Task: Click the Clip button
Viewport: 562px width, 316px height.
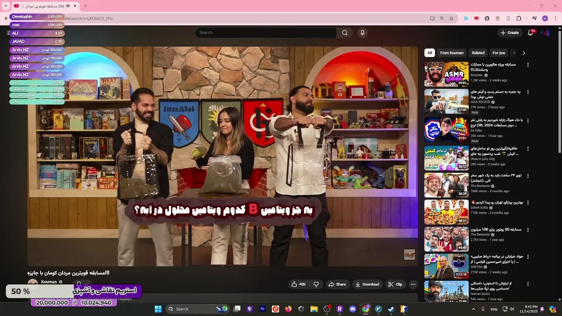Action: (395, 284)
